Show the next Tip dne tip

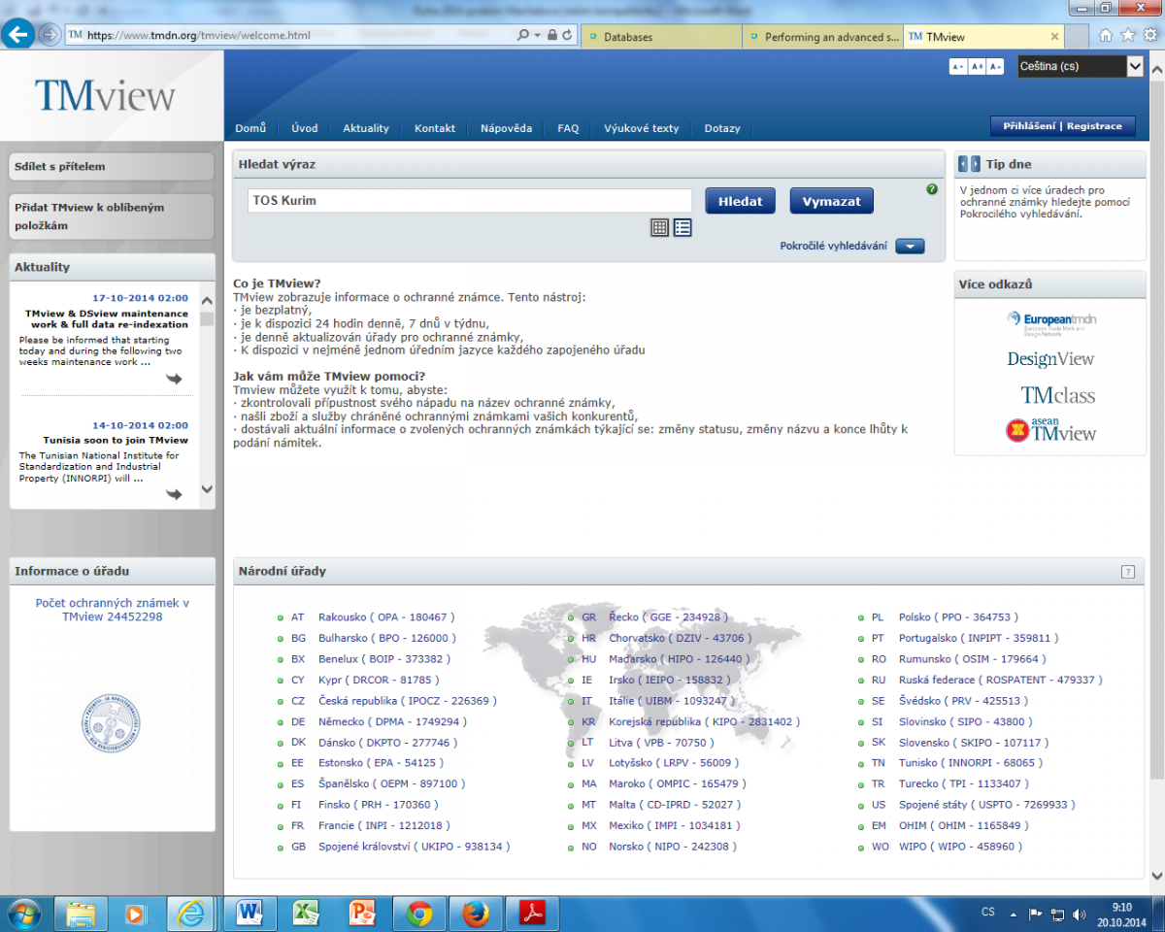975,164
